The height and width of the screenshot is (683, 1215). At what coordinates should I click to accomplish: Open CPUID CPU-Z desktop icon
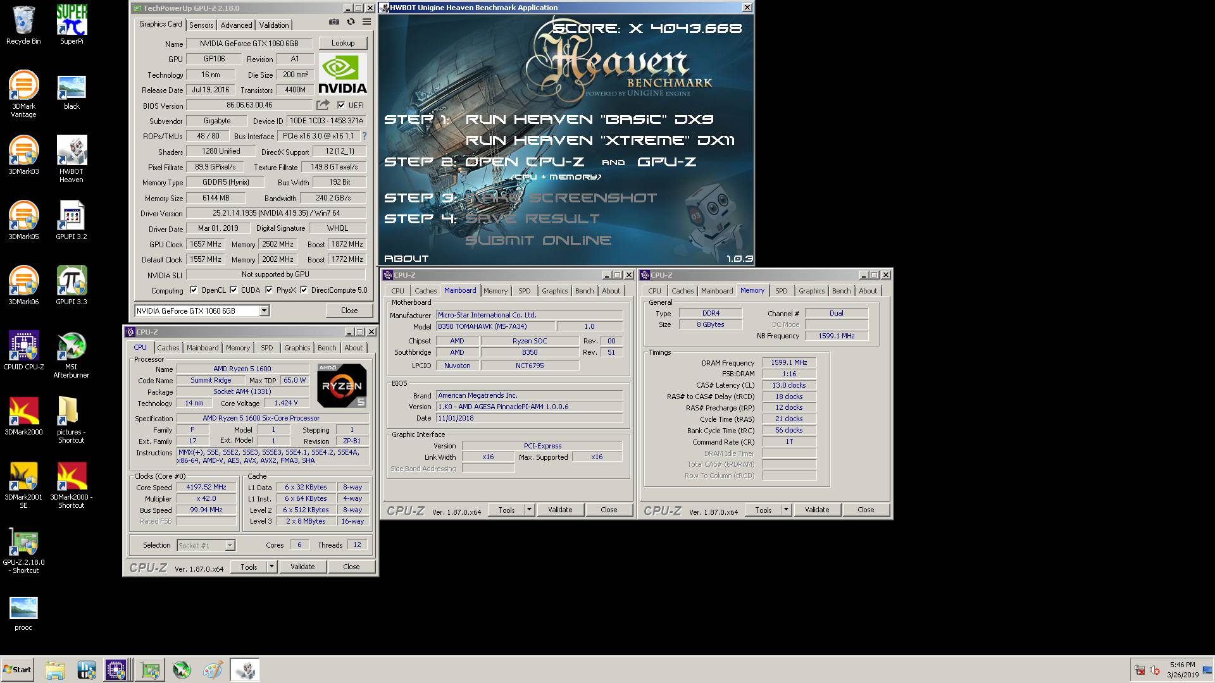pyautogui.click(x=23, y=350)
